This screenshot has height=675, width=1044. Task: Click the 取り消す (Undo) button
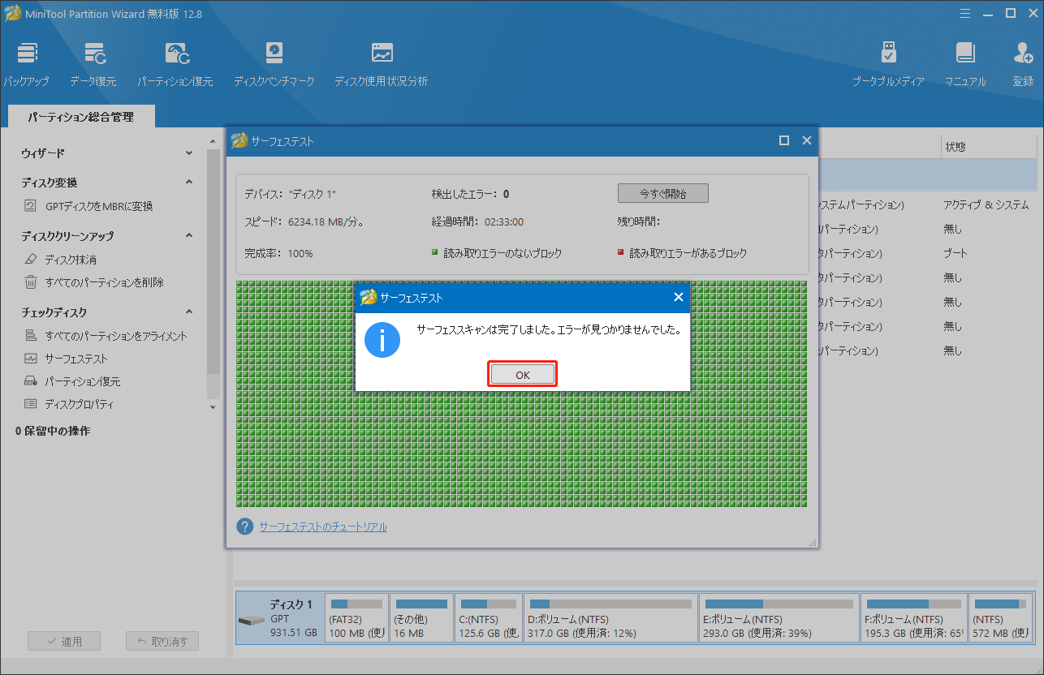point(162,641)
